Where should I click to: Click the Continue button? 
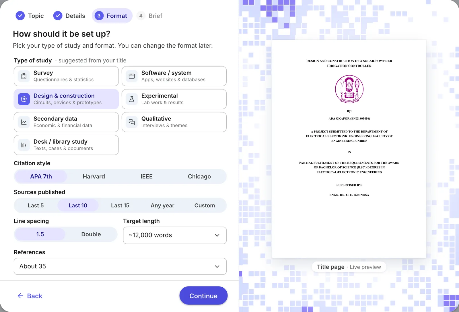[x=203, y=296]
